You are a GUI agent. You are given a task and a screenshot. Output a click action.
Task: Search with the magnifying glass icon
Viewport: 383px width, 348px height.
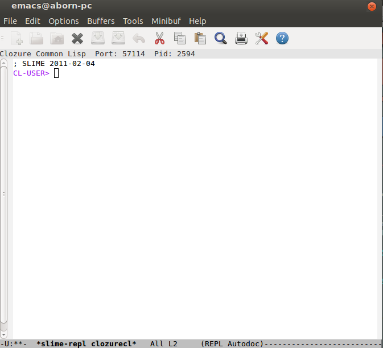(221, 39)
